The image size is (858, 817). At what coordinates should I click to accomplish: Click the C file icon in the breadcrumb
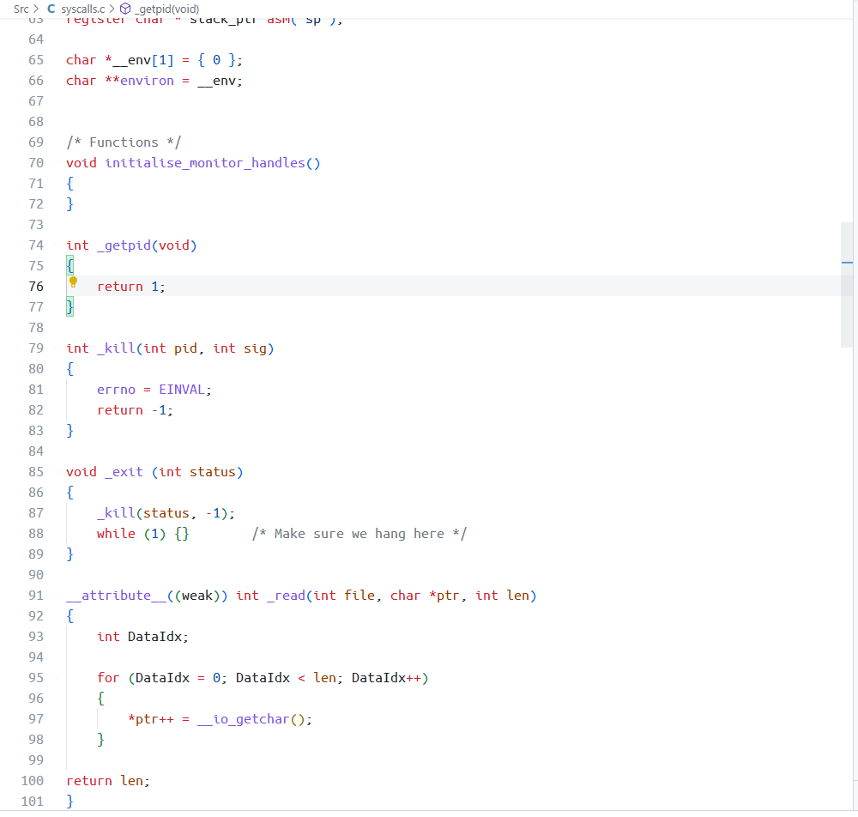coord(51,9)
